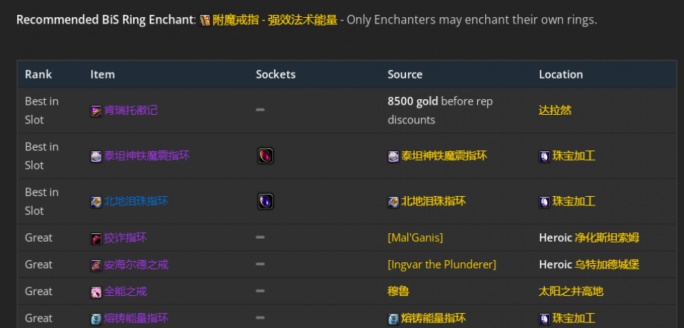Screen dimensions: 684x328
Task: Click jewelcrafting icon in 泰坦神铁魔震指环 row
Action: click(x=544, y=156)
